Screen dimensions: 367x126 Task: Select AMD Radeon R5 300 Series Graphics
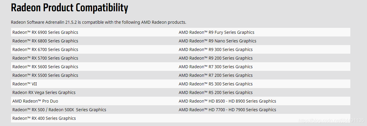tap(216, 84)
